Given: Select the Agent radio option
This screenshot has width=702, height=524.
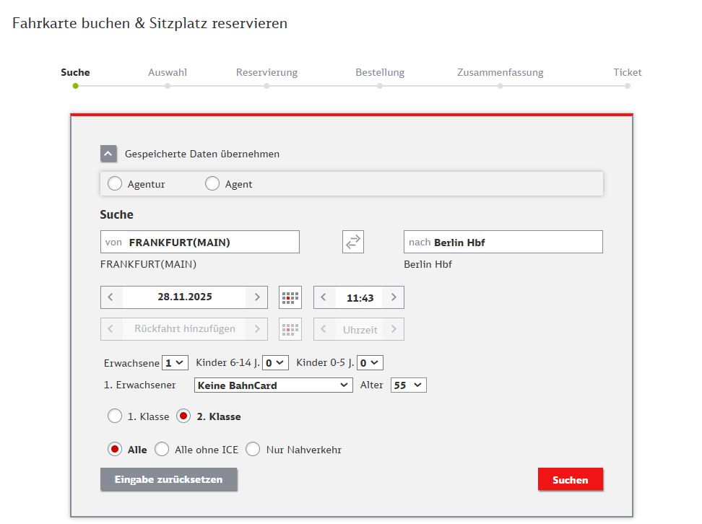Looking at the screenshot, I should pos(212,184).
